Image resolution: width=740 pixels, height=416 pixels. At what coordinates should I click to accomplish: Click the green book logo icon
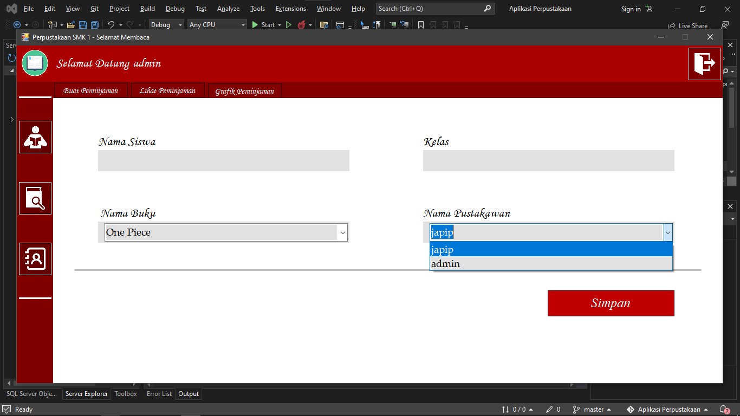(x=35, y=63)
